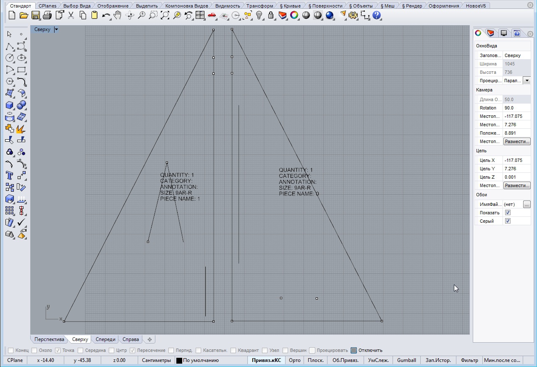Toggle Орто mode in status bar

(295, 360)
